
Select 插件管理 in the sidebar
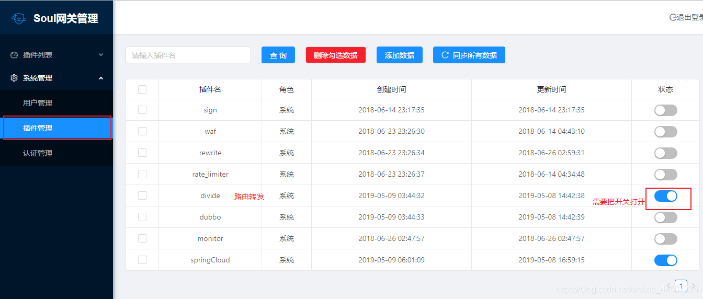pos(56,128)
